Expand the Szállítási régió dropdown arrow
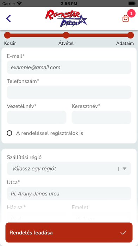The height and width of the screenshot is (246, 138). pos(125,169)
